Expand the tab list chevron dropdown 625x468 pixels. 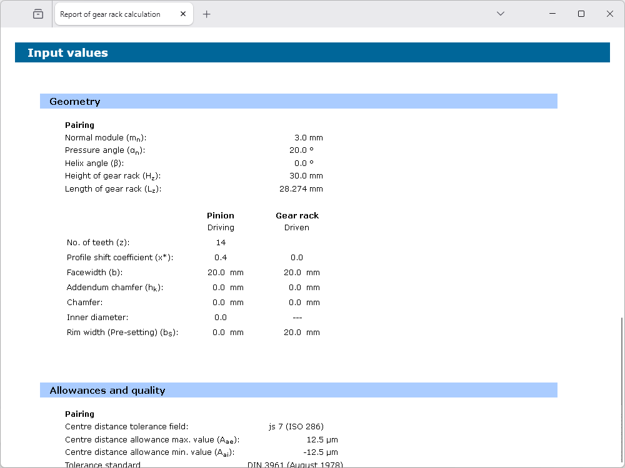coord(500,14)
